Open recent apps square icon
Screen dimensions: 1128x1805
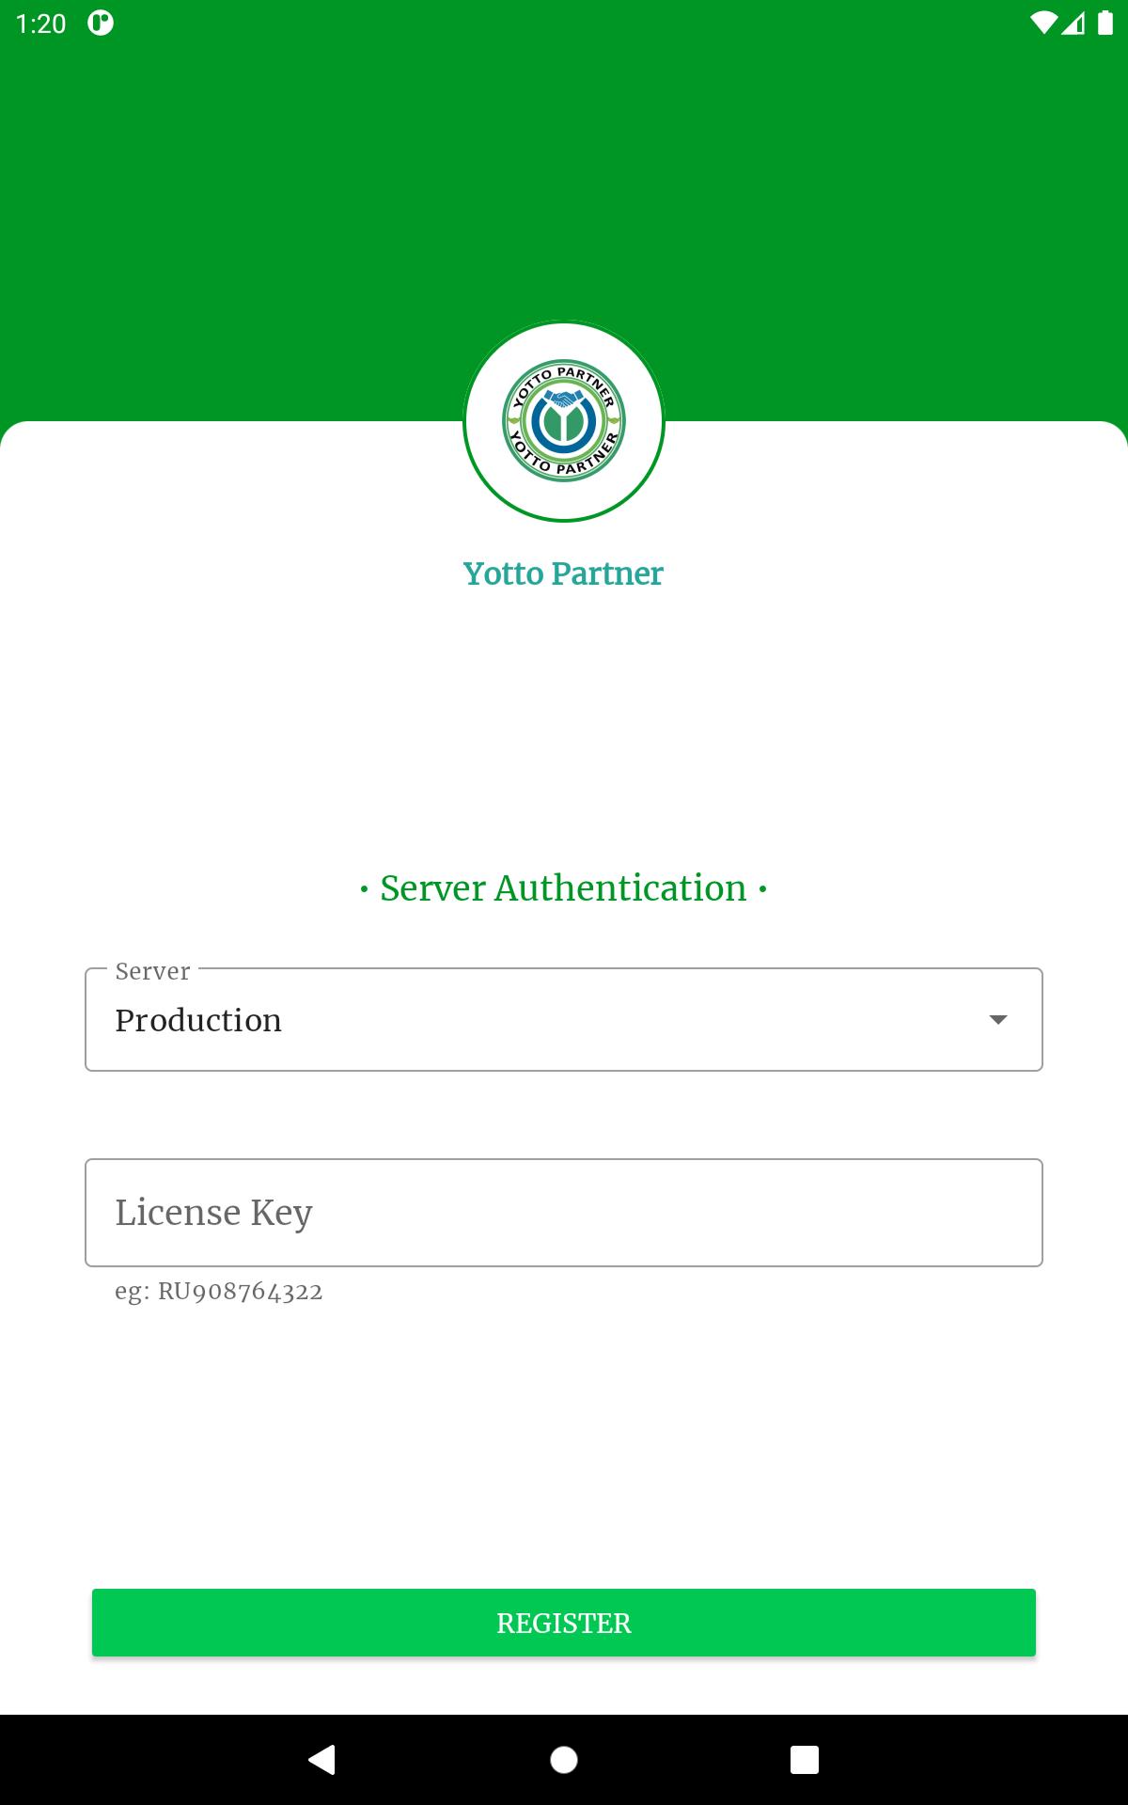[x=805, y=1759]
